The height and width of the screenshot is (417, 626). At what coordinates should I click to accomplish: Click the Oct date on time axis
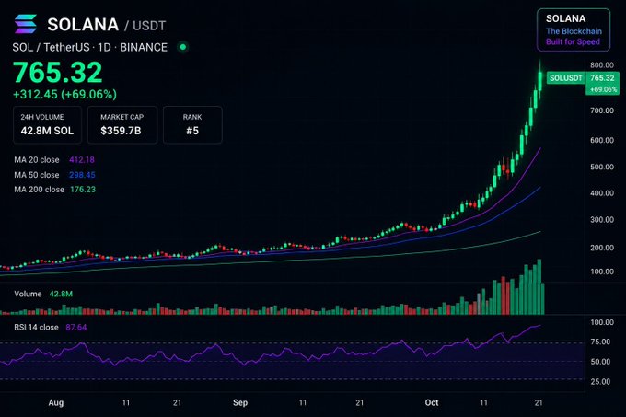(x=432, y=402)
